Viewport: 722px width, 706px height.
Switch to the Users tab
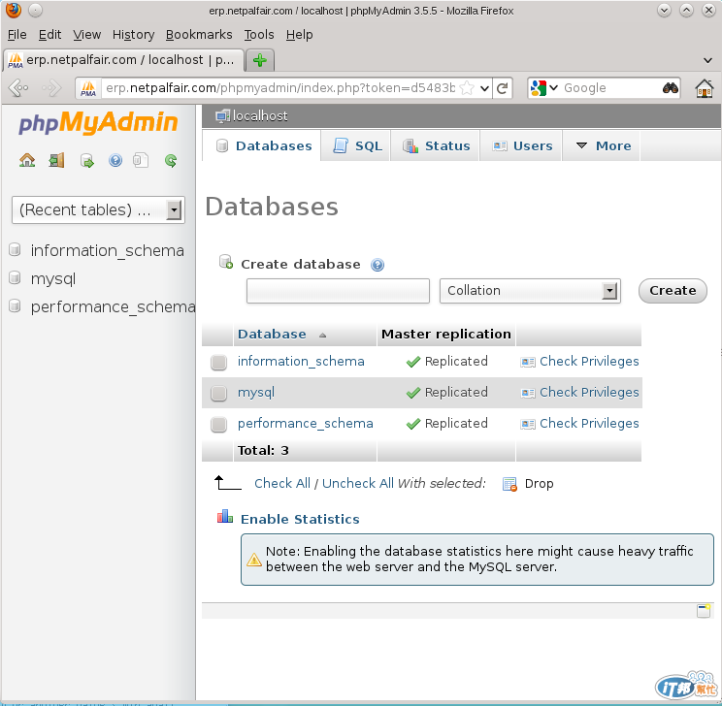click(521, 145)
